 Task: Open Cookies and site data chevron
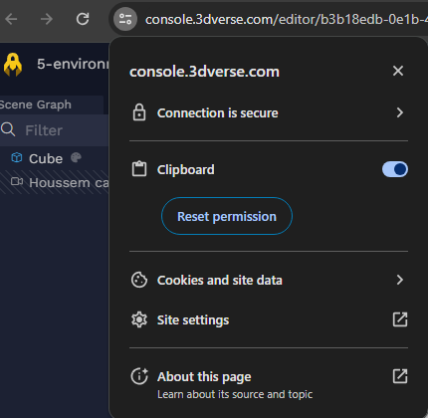click(x=400, y=280)
